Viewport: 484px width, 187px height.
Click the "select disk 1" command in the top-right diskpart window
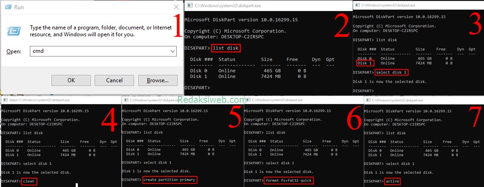(392, 72)
